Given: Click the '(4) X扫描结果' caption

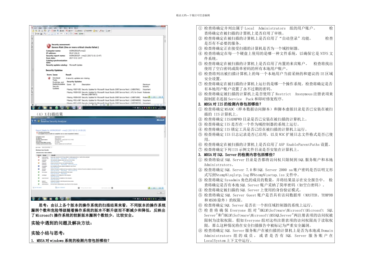Looking at the screenshot, I should [50, 114].
